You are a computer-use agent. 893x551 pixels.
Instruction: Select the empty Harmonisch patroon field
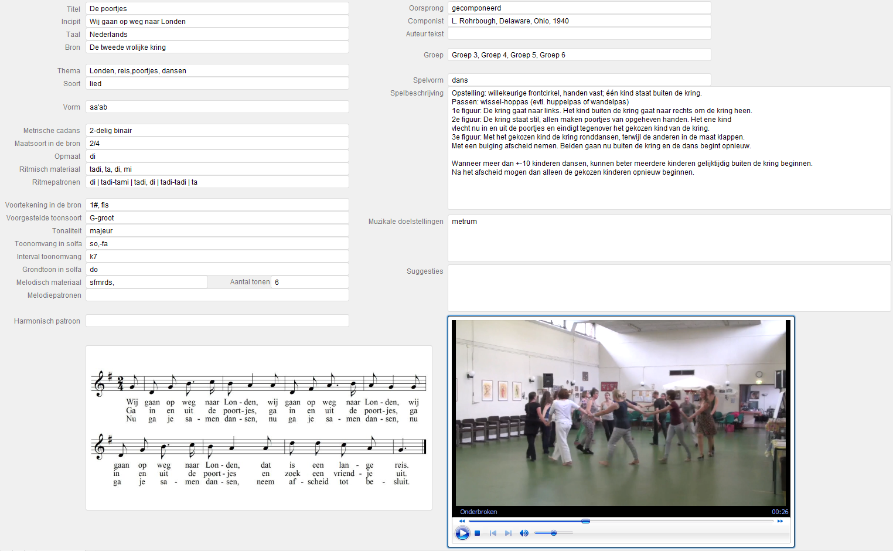coord(217,321)
